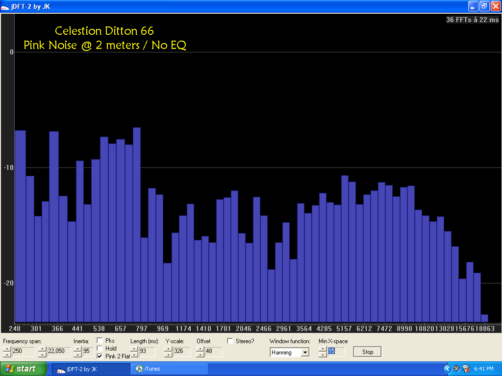
Task: Click the 248 frequency axis label
Action: coord(15,329)
